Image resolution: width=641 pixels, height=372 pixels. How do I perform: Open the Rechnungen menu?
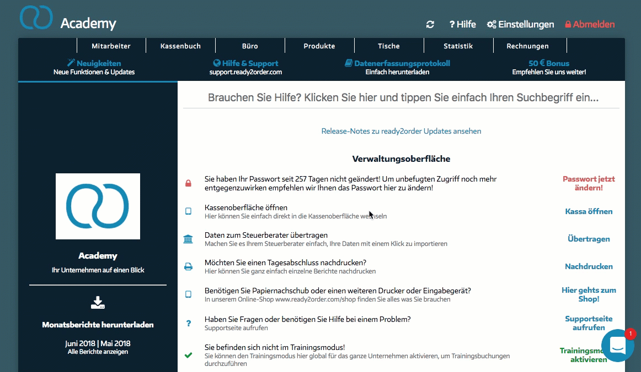tap(528, 46)
